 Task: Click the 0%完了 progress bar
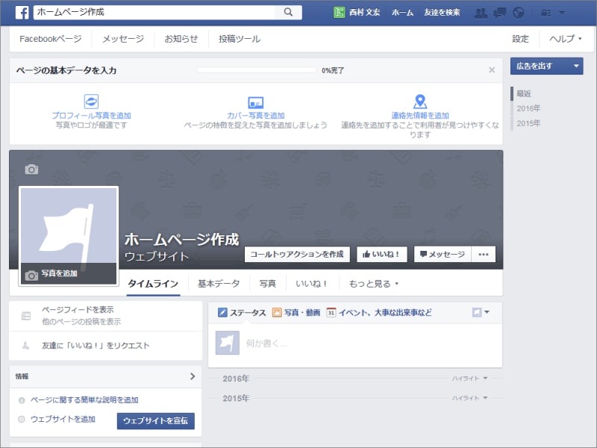257,69
